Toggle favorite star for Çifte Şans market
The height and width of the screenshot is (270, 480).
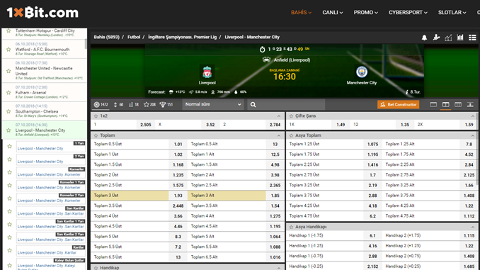(291, 116)
